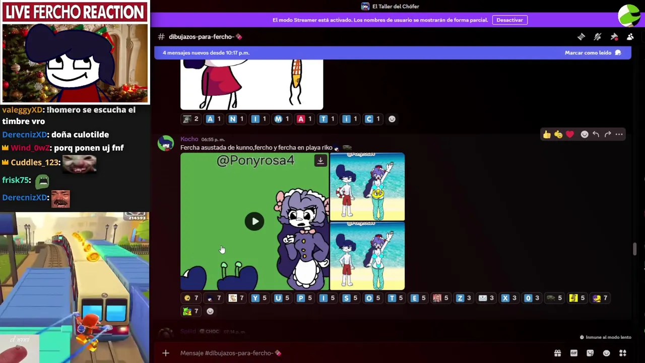
Task: Toggle the round M reaction
Action: coord(282,119)
